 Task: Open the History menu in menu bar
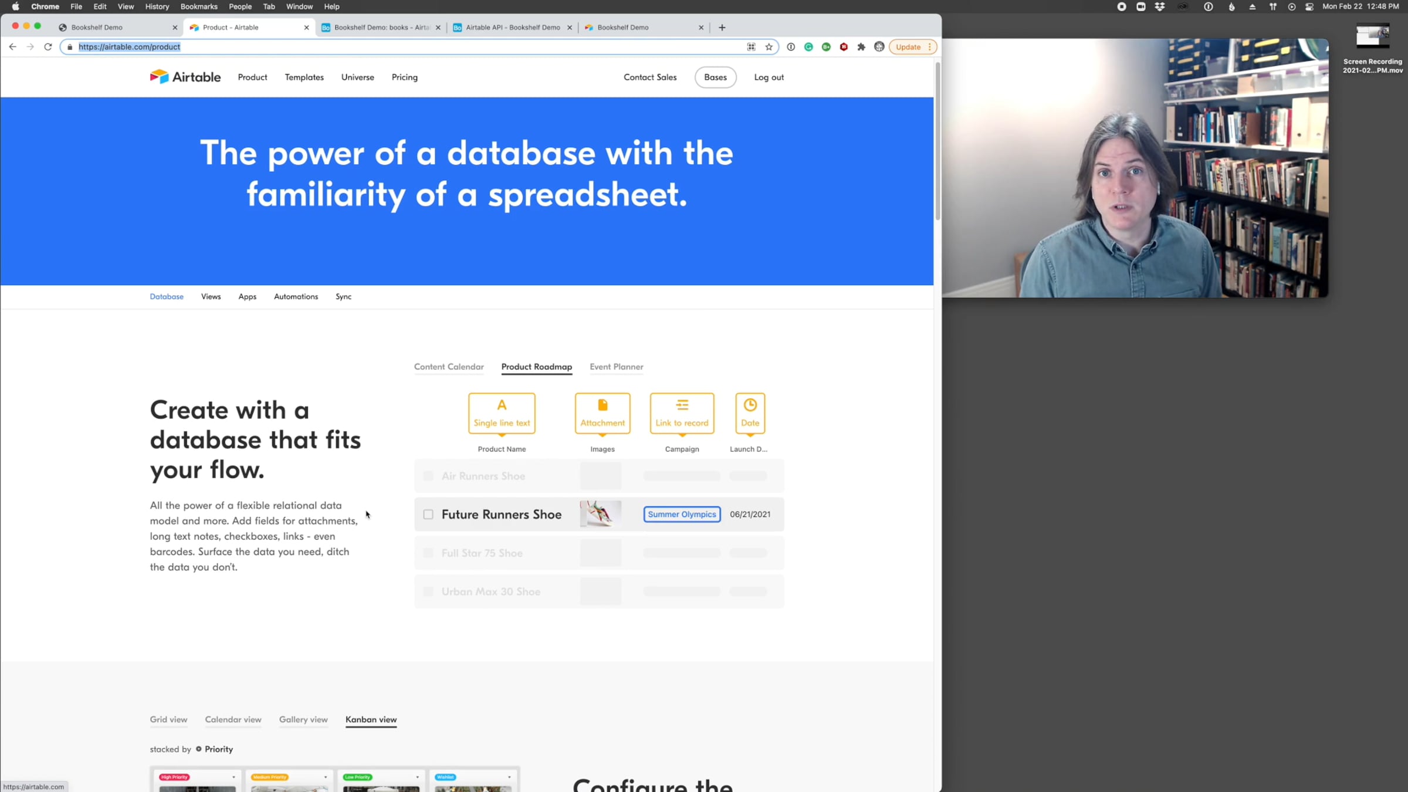pyautogui.click(x=157, y=6)
